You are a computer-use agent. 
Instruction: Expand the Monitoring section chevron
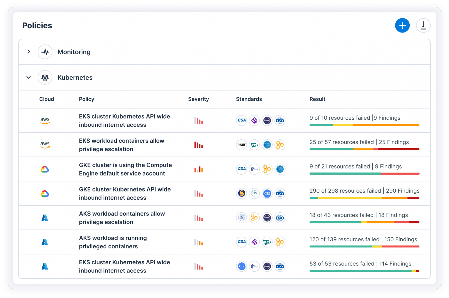(29, 52)
